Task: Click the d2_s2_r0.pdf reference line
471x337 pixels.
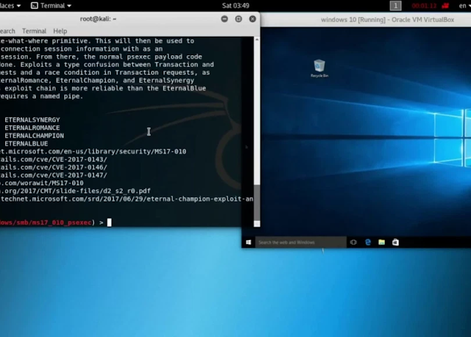Action: [75, 191]
